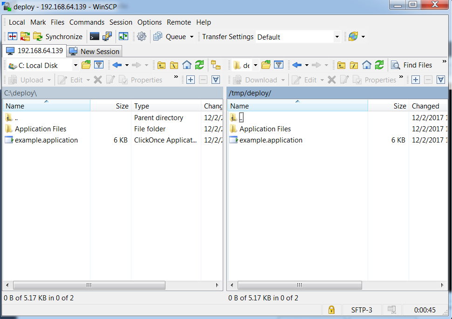
Task: Open the Options menu
Action: pyautogui.click(x=149, y=22)
